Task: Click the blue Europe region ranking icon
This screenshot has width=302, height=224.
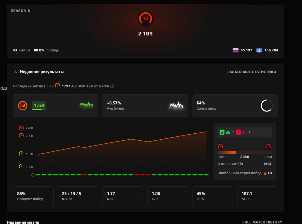Action: [x=259, y=50]
